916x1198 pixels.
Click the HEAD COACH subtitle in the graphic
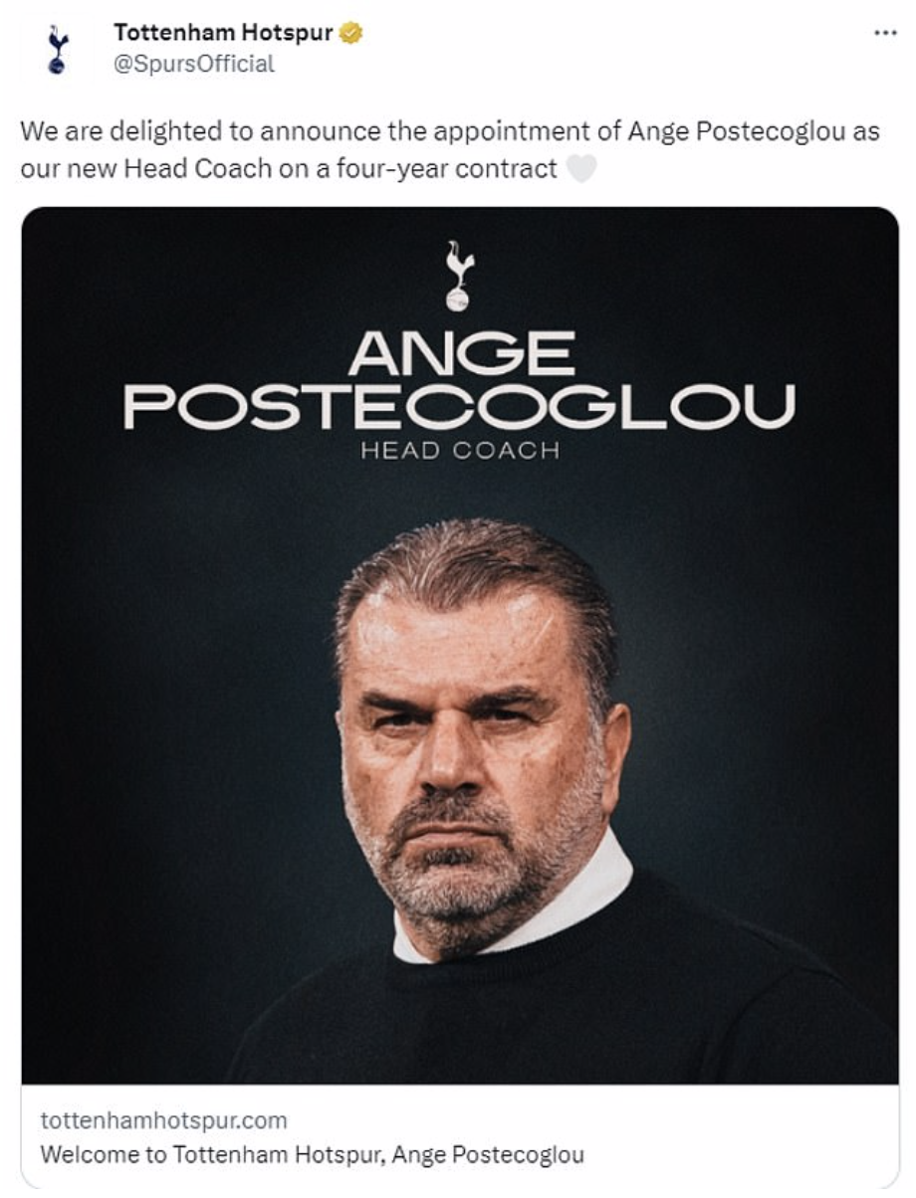pyautogui.click(x=460, y=451)
